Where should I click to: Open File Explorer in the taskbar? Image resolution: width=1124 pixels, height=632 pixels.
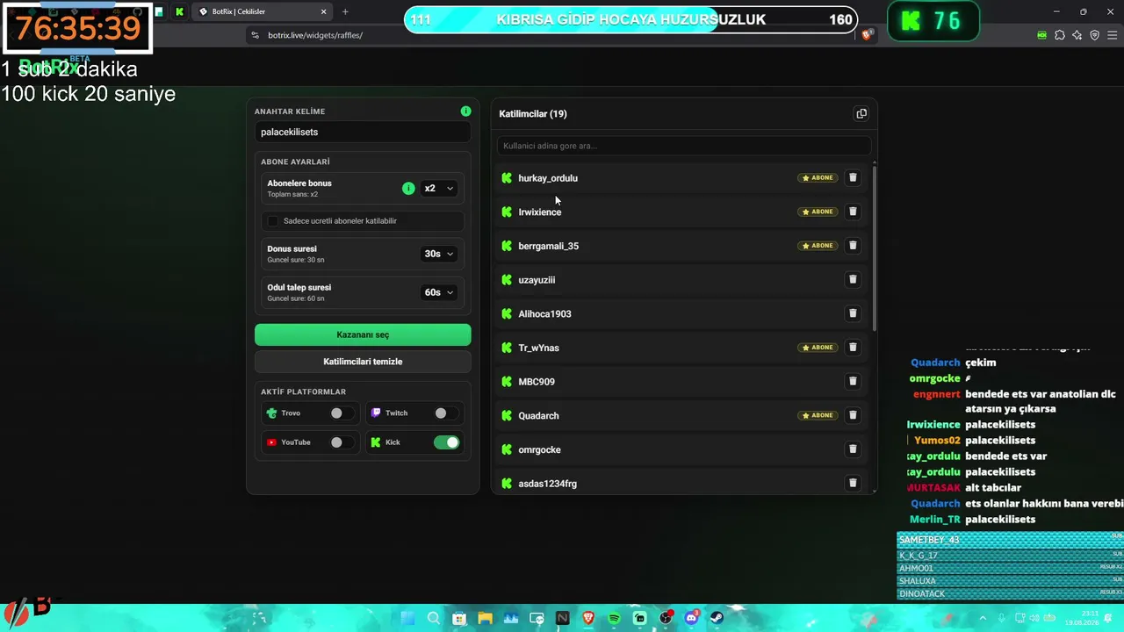(x=485, y=618)
